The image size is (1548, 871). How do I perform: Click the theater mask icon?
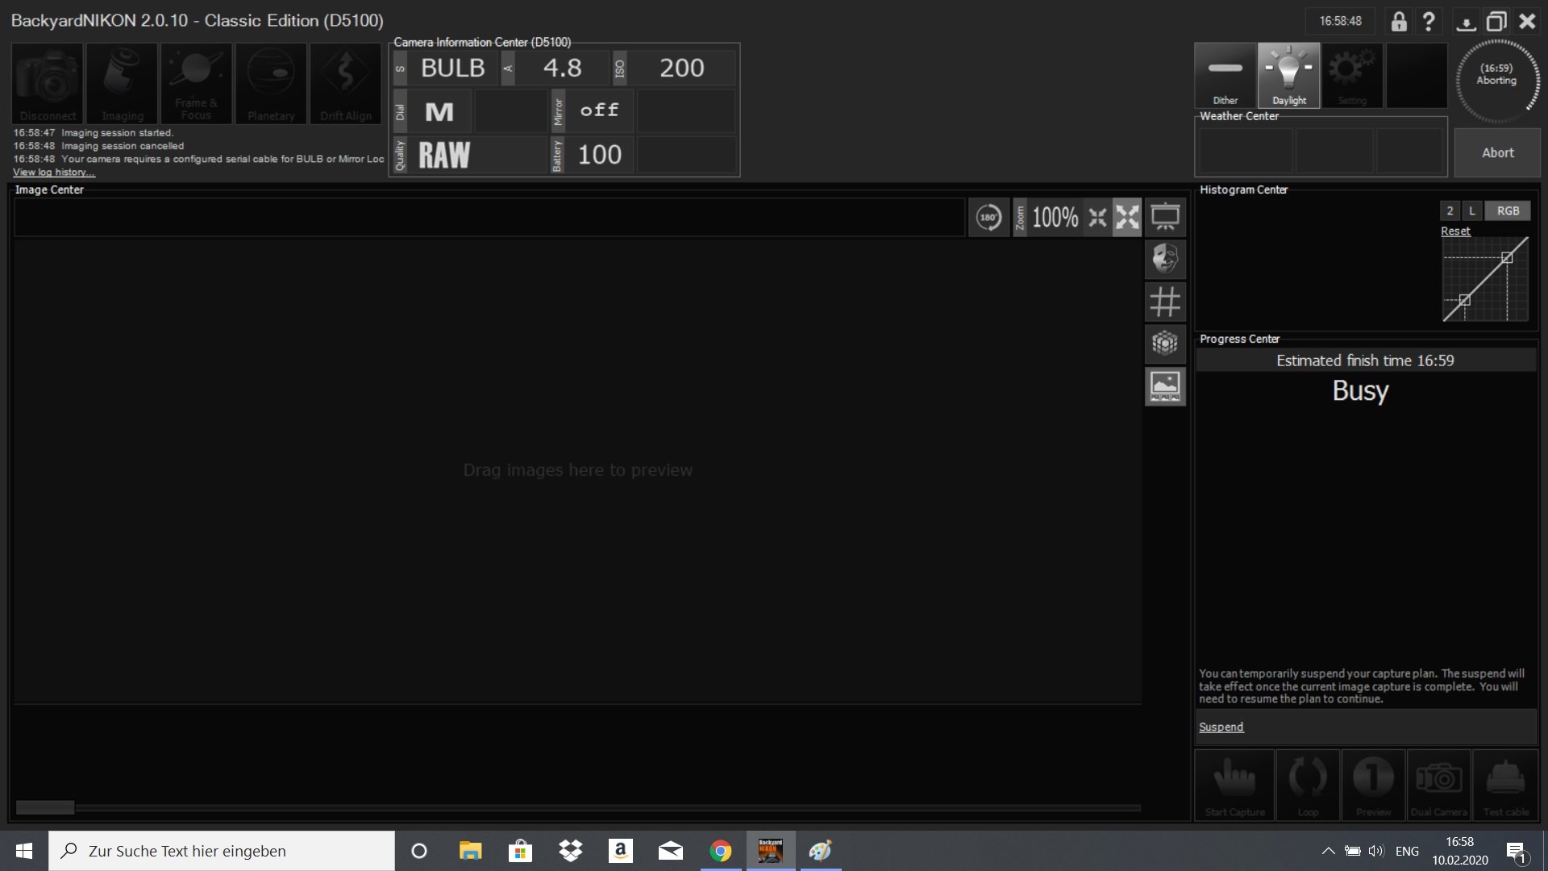point(1165,259)
